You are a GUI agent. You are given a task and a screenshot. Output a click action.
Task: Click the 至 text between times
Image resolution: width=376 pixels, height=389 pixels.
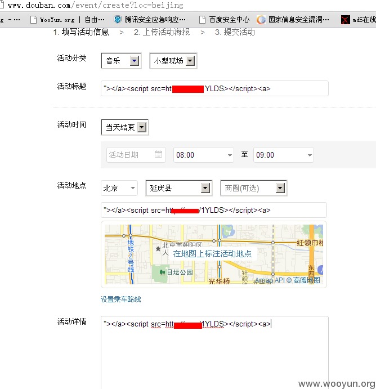[244, 154]
